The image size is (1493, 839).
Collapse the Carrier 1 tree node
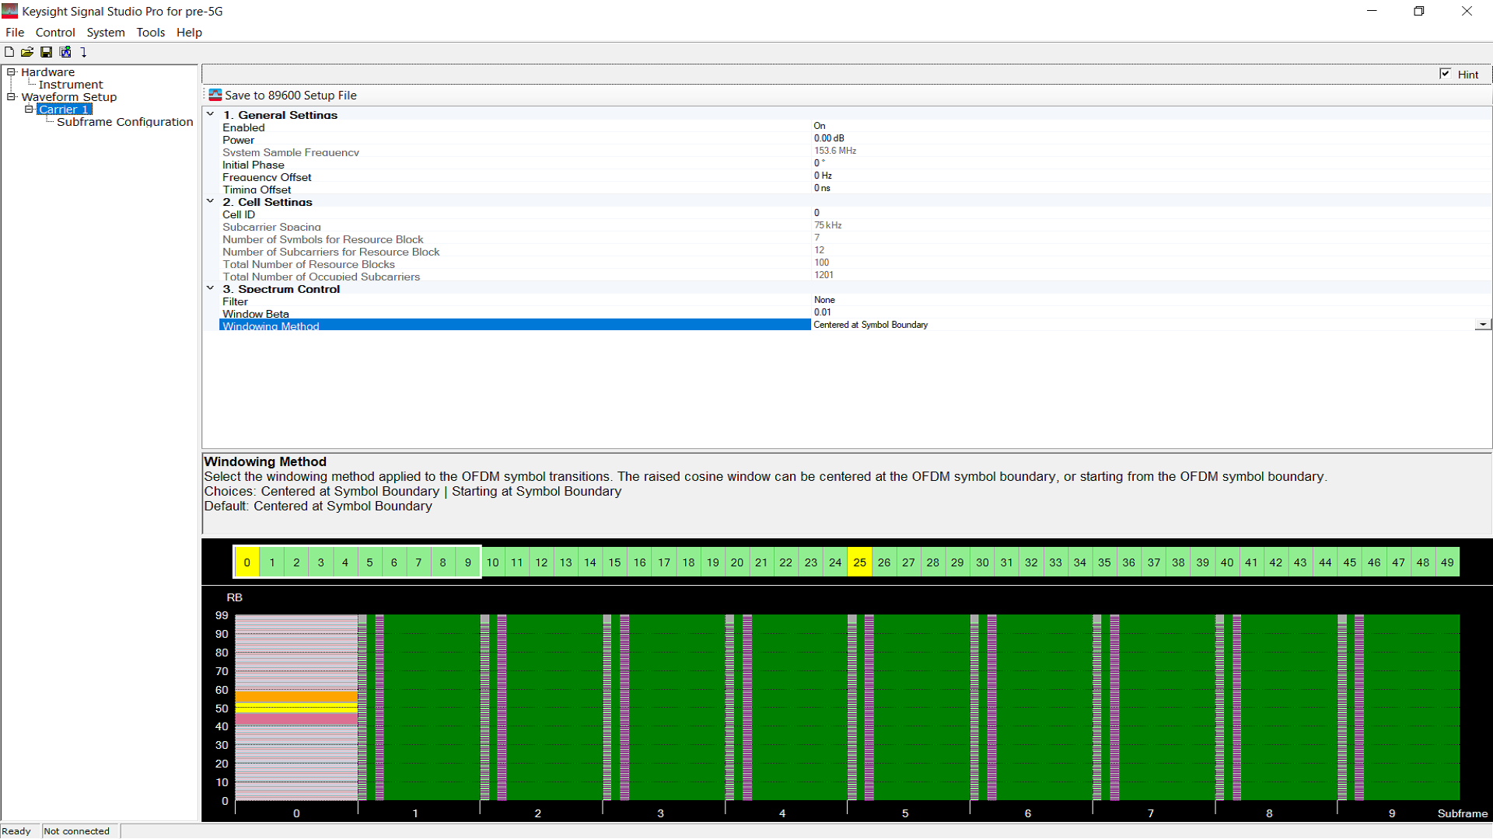[30, 110]
